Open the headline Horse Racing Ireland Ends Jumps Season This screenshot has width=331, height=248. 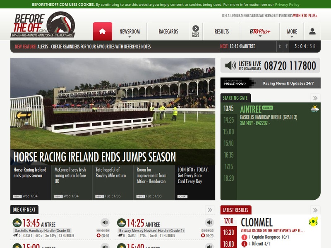pos(95,157)
